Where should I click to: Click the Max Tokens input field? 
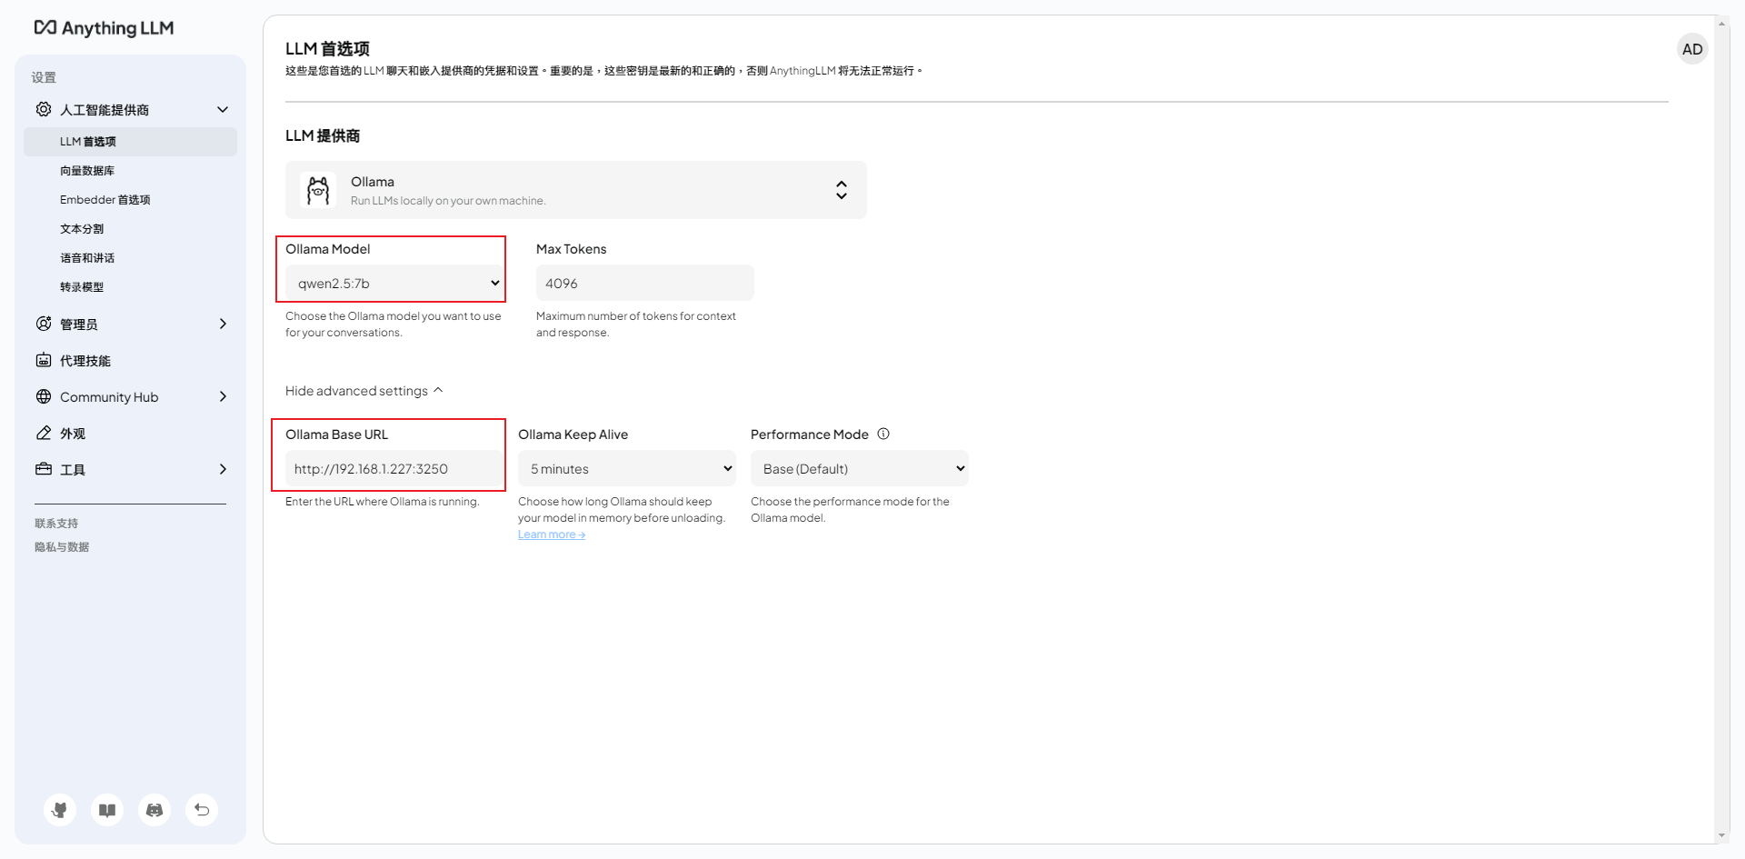645,283
